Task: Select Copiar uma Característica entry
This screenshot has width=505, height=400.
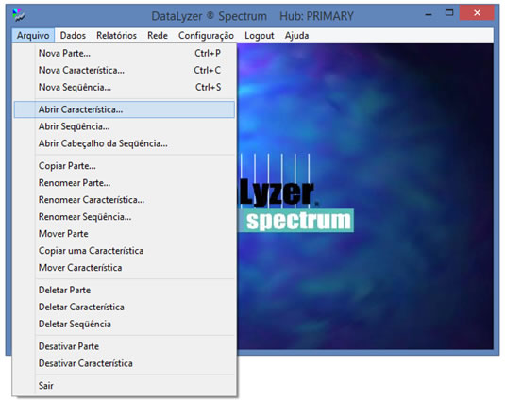Action: [125, 251]
